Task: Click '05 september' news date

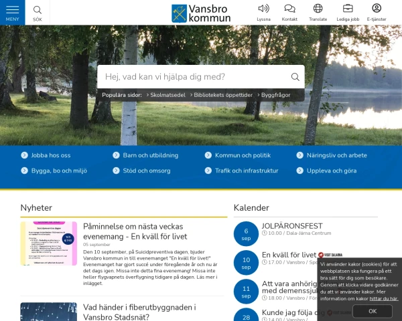Action: click(96, 245)
